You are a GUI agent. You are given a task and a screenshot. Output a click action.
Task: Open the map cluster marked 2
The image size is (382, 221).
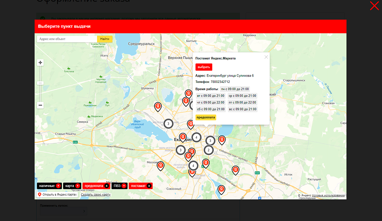click(x=209, y=150)
